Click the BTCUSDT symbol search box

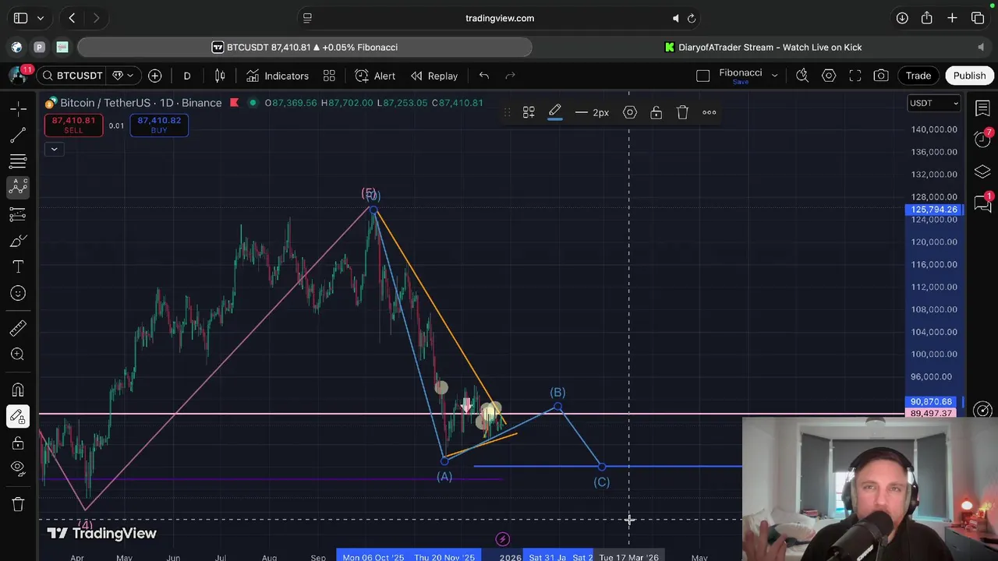73,76
